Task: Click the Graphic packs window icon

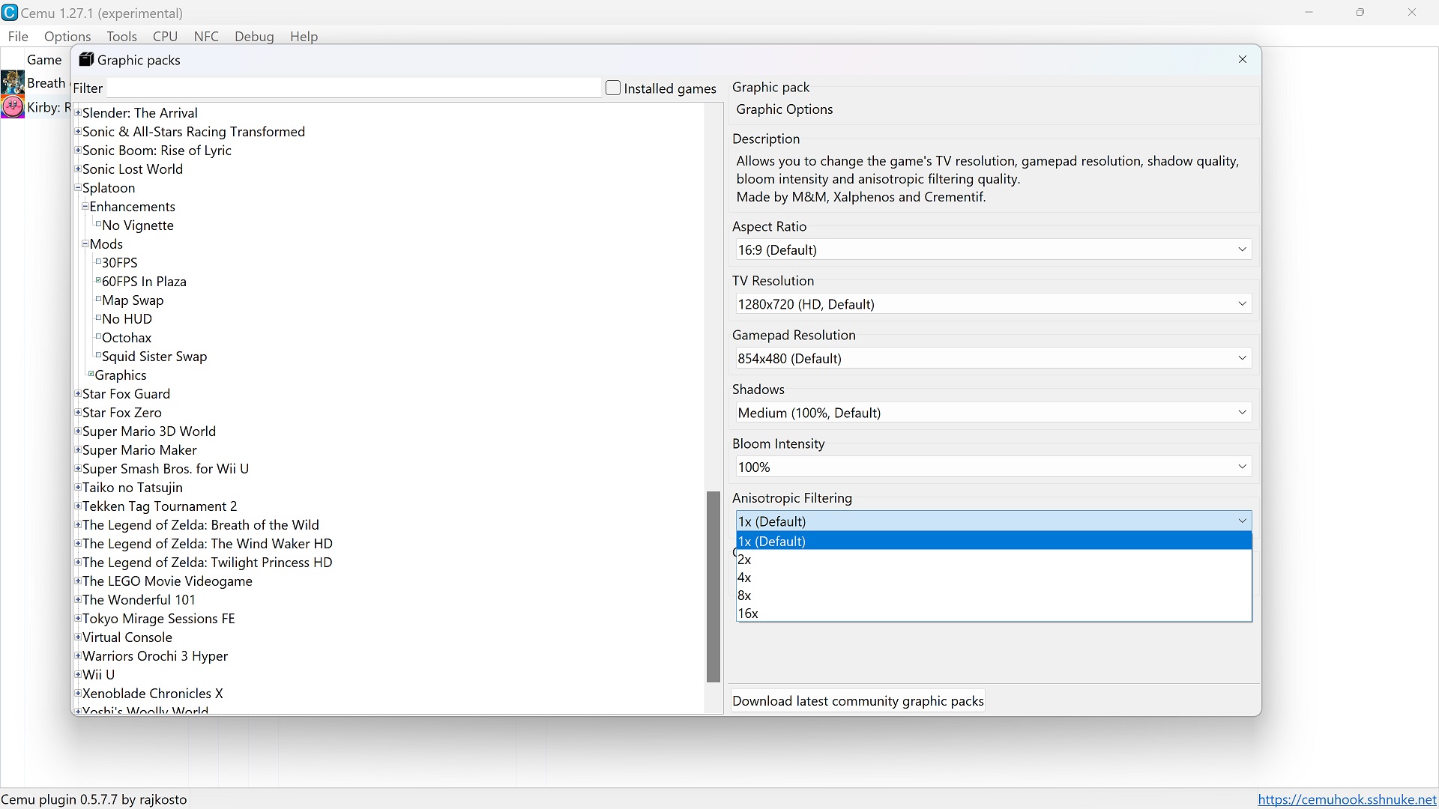Action: coord(86,59)
